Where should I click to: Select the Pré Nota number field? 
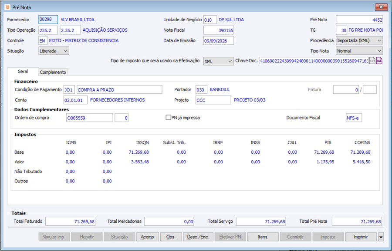point(359,20)
